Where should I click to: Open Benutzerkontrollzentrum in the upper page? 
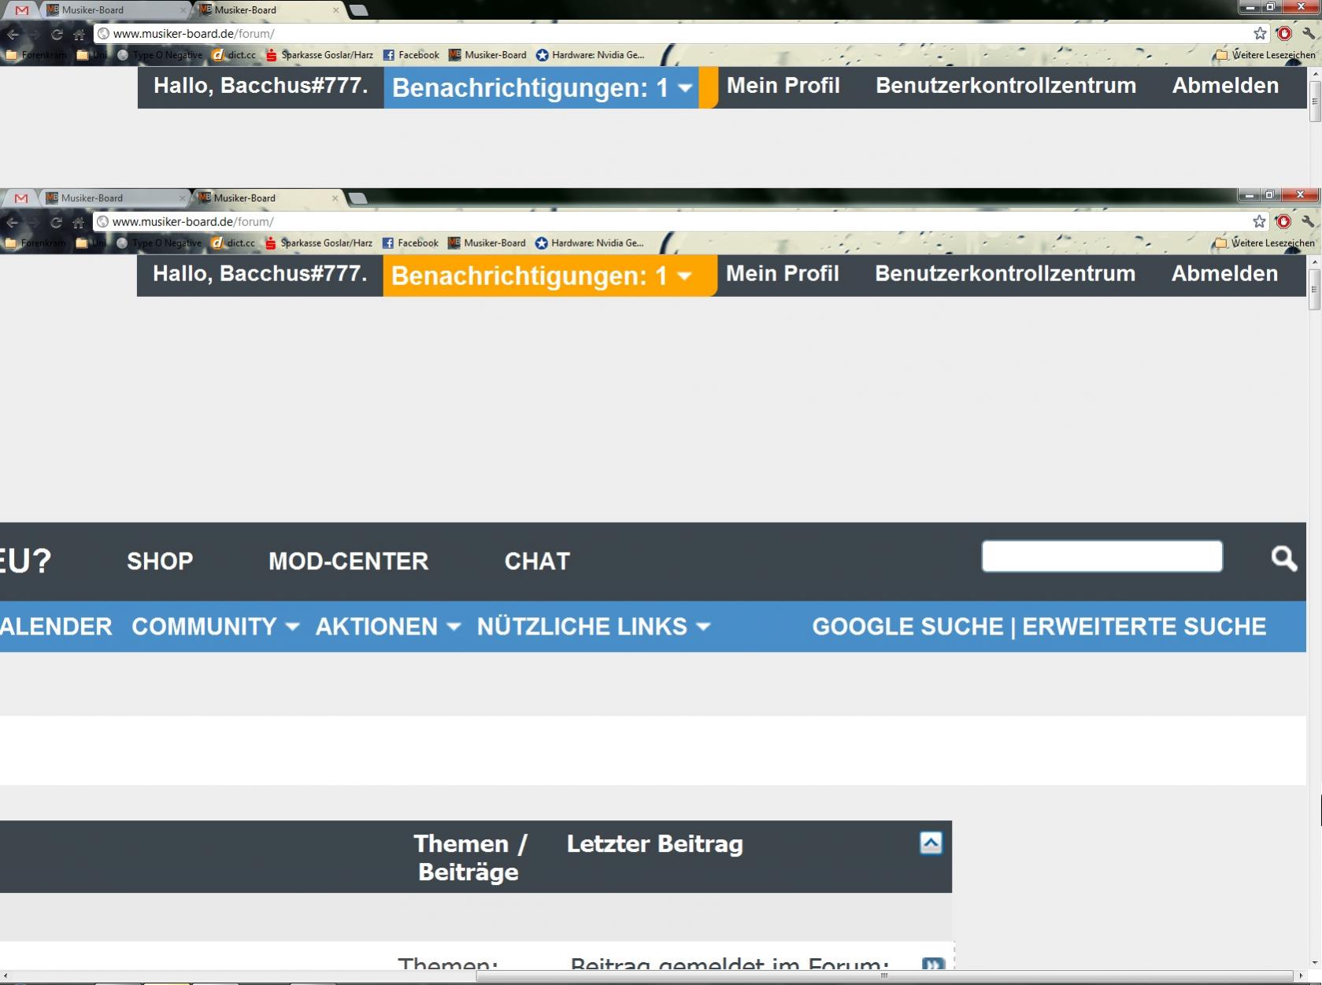click(x=1006, y=86)
